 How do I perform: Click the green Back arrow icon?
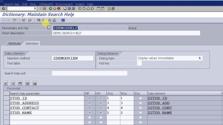[50, 9]
